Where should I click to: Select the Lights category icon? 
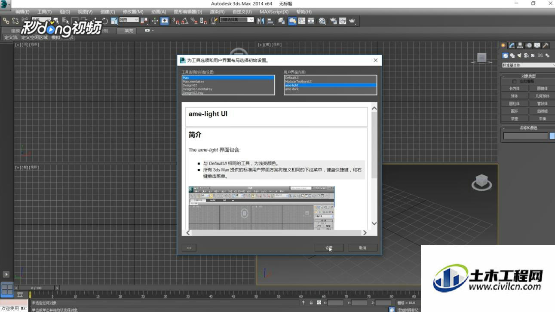[x=519, y=55]
